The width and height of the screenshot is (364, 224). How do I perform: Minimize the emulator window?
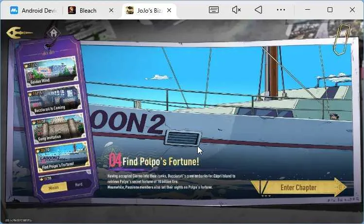[x=308, y=10]
